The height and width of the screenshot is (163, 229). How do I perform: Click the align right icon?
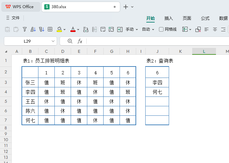pos(223,29)
